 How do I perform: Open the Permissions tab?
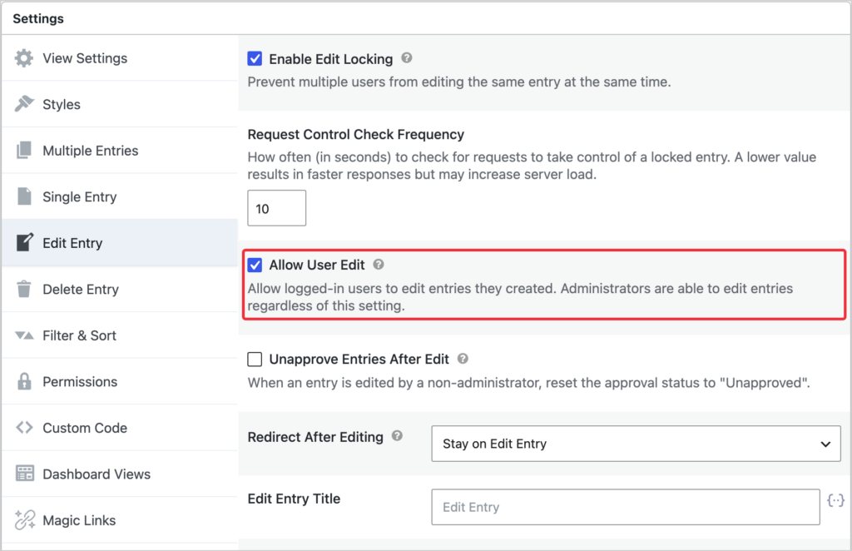tap(120, 381)
